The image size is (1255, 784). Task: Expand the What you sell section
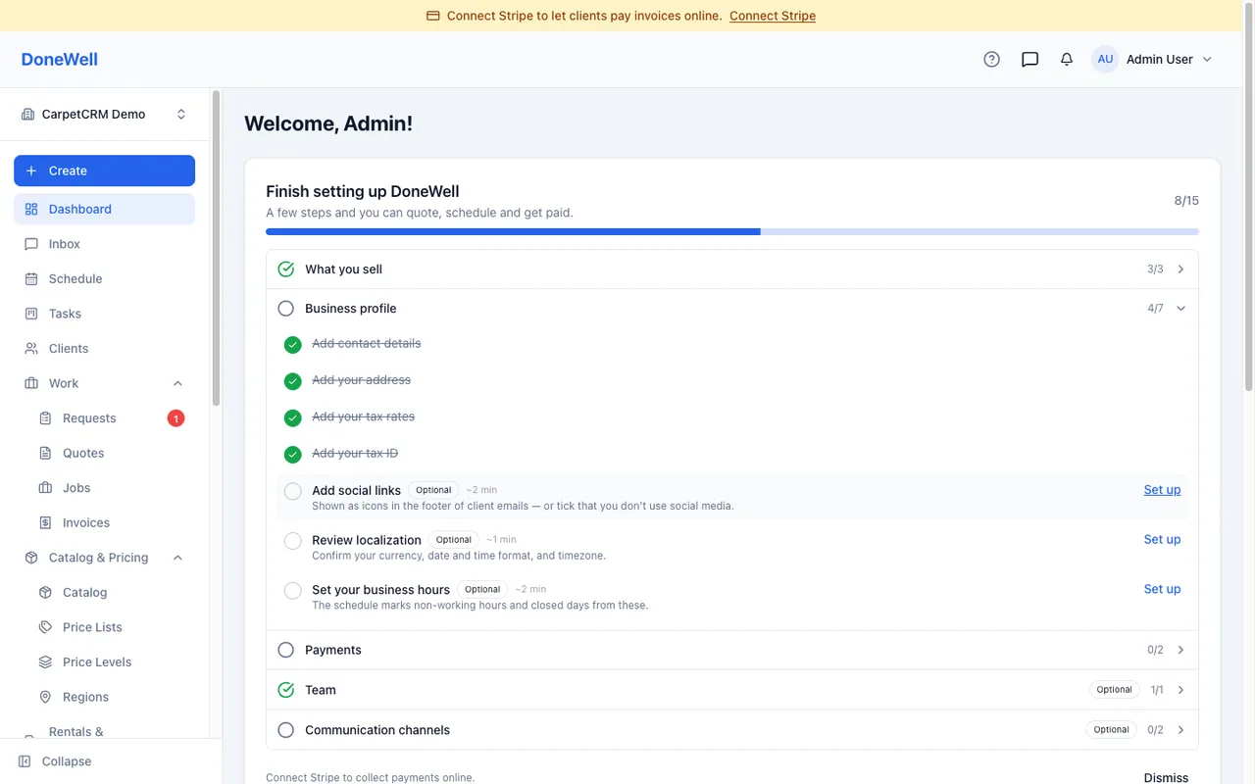731,269
